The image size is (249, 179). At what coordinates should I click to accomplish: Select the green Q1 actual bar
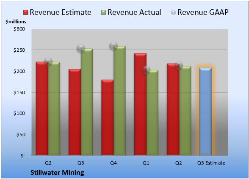[152, 113]
